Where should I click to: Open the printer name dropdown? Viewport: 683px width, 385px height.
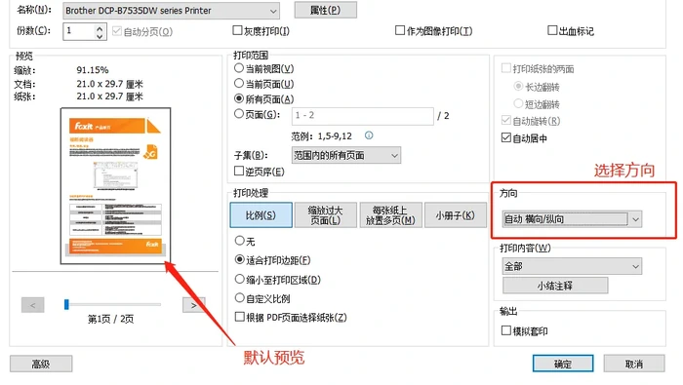click(x=171, y=11)
